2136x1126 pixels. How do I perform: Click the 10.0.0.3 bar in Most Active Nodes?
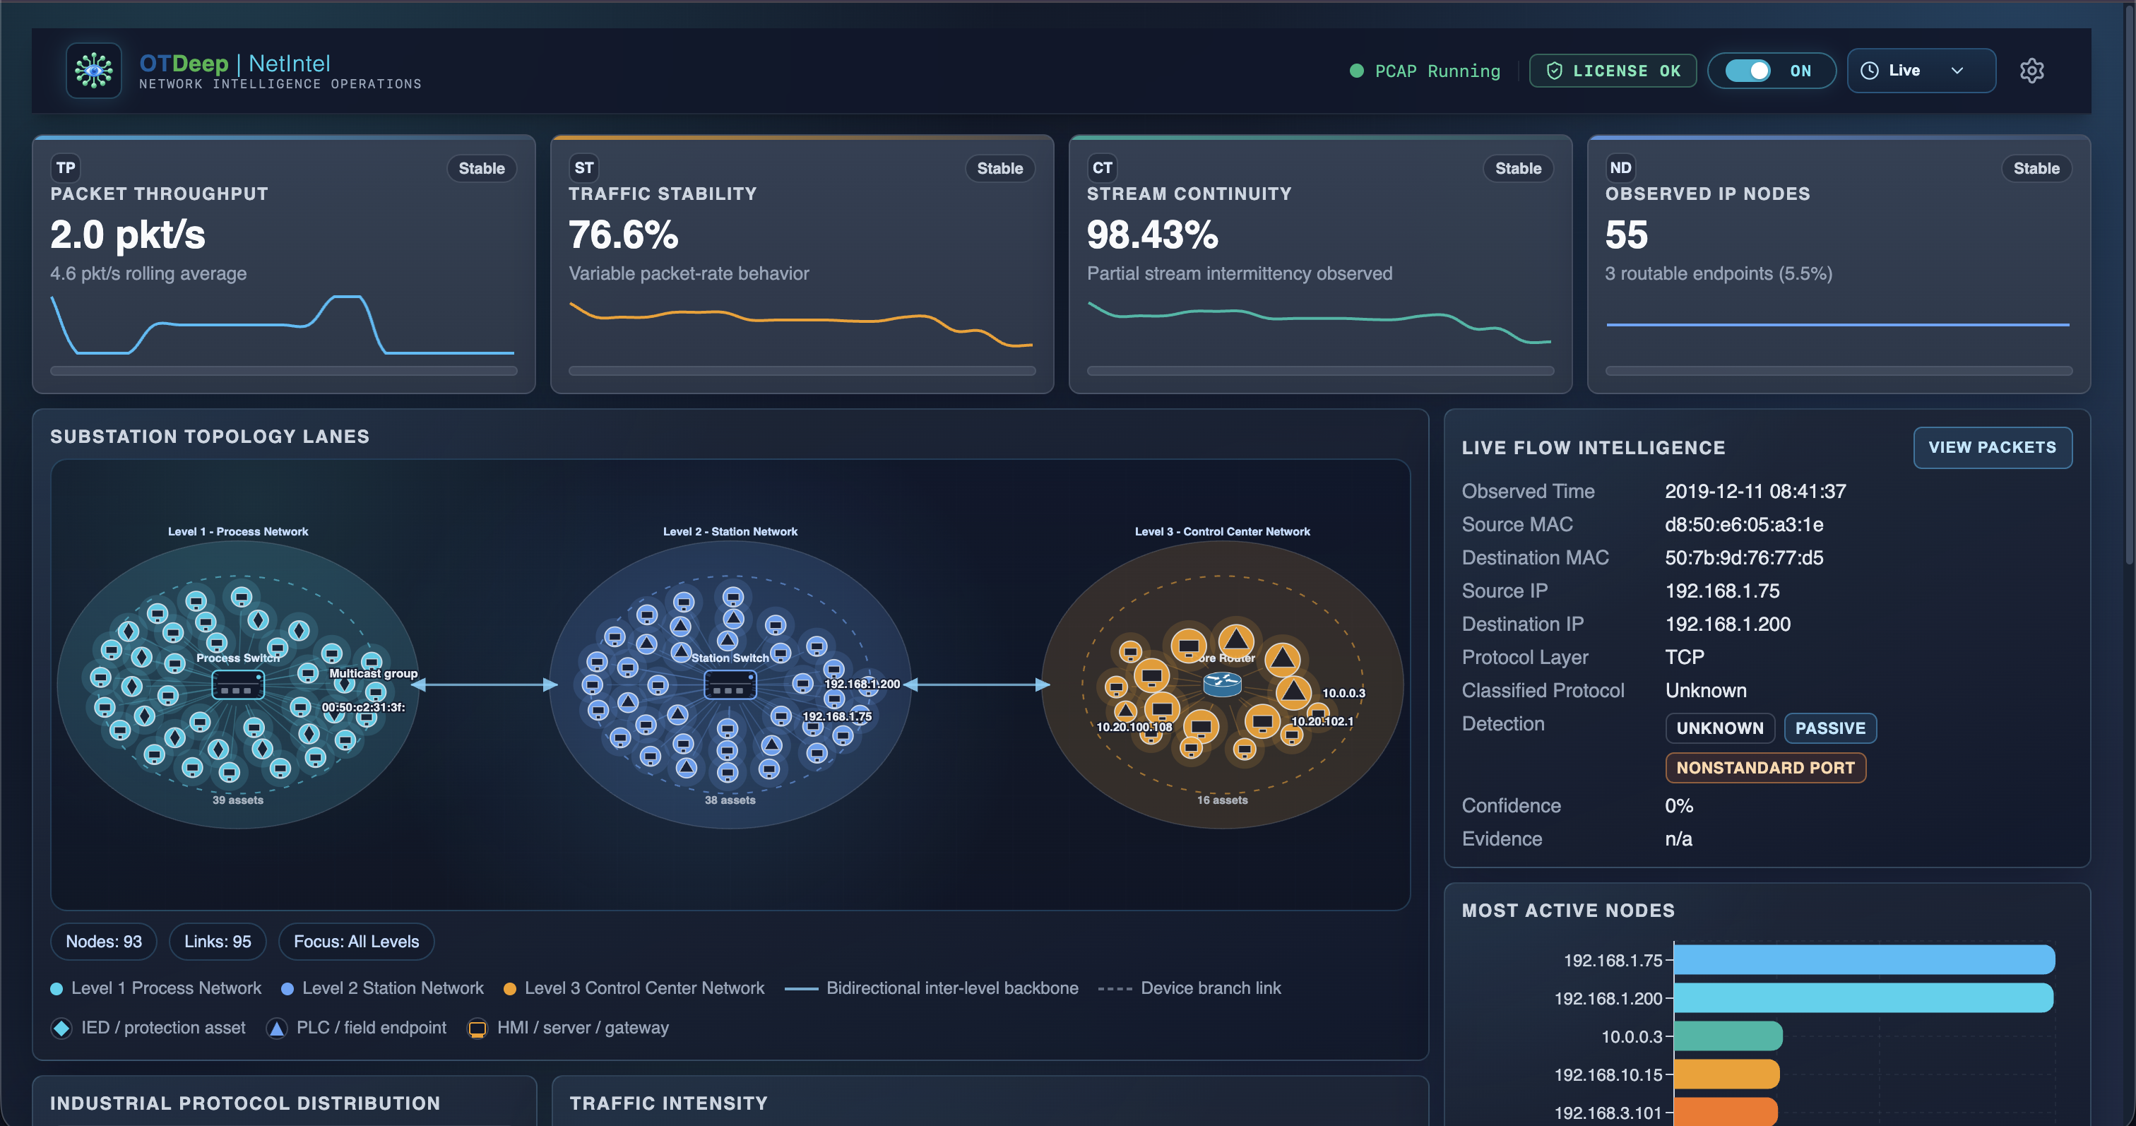tap(1728, 1036)
